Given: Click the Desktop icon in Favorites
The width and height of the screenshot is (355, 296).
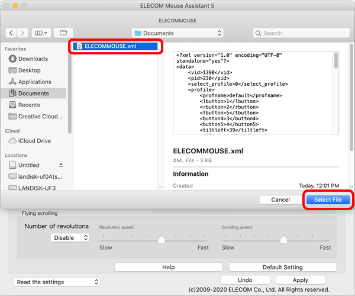Looking at the screenshot, I should (x=12, y=70).
